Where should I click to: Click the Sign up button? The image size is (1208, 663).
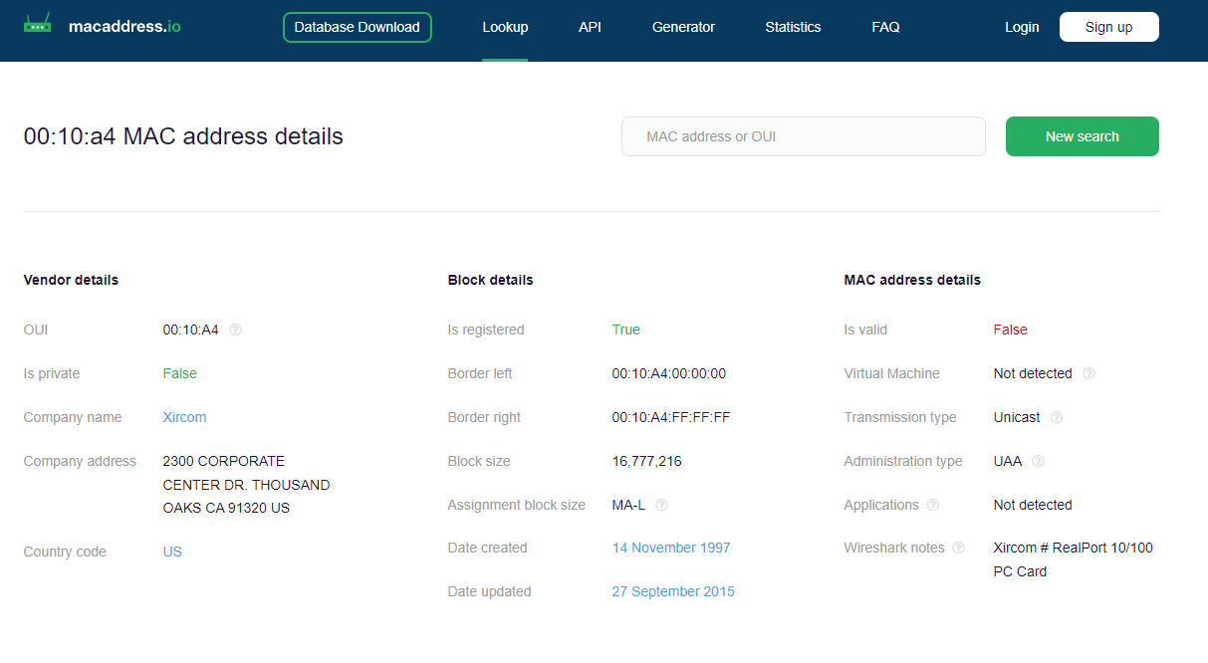pyautogui.click(x=1109, y=27)
